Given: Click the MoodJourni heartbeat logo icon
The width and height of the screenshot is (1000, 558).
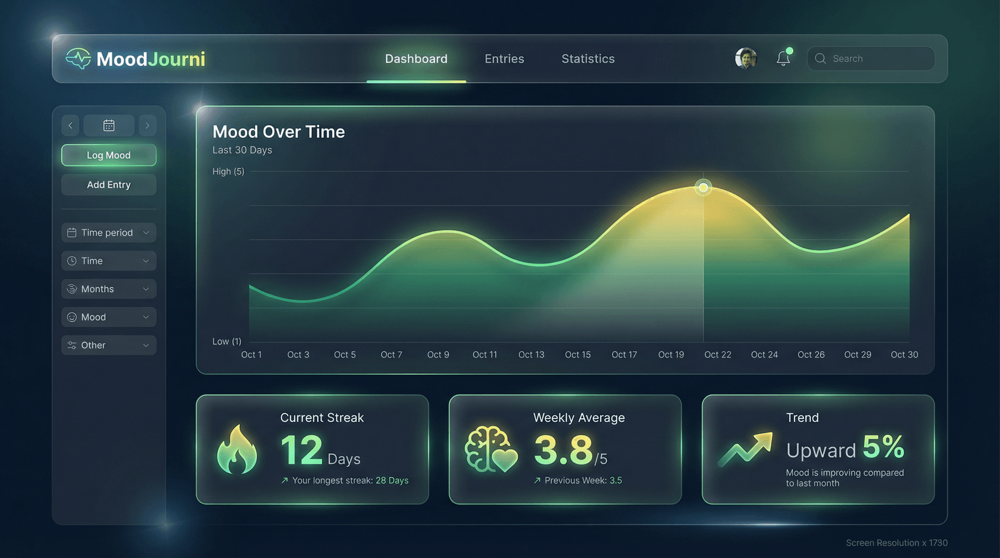Looking at the screenshot, I should [x=79, y=59].
